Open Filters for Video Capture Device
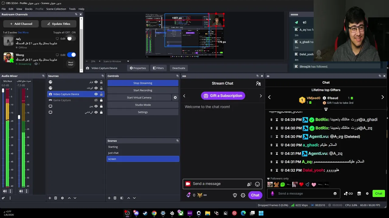389x218 pixels. 158,68
